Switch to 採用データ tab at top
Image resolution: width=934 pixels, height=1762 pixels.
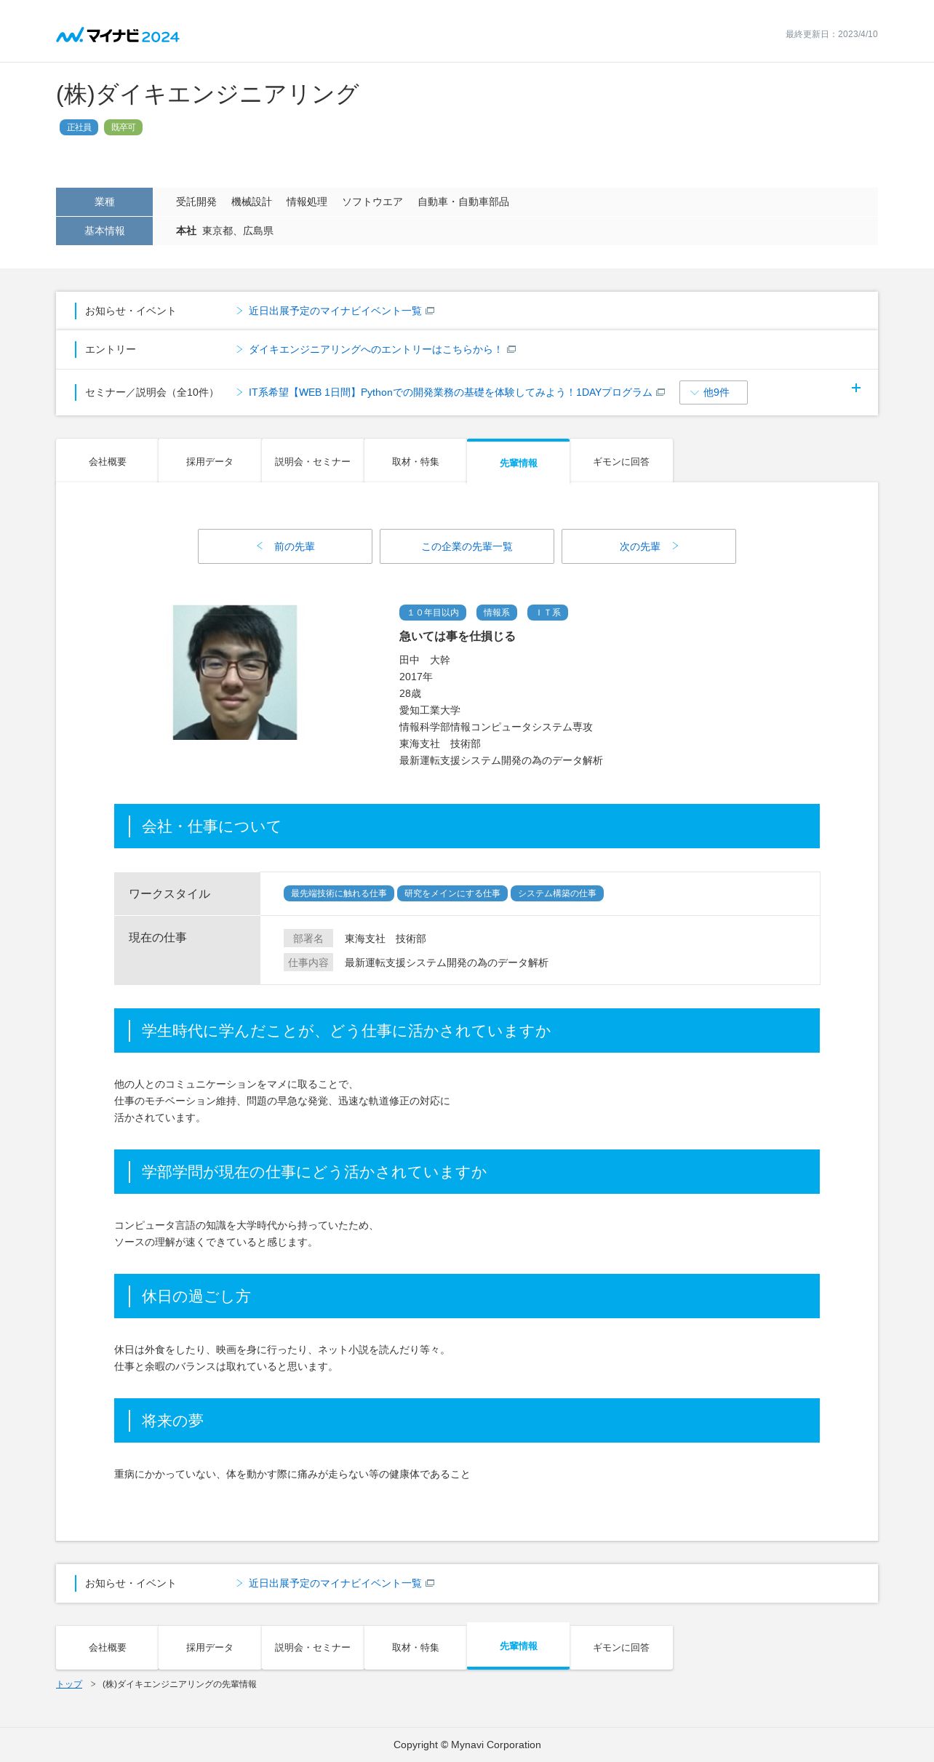209,461
